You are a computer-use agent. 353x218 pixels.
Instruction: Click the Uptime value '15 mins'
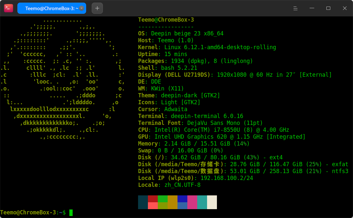(176, 54)
